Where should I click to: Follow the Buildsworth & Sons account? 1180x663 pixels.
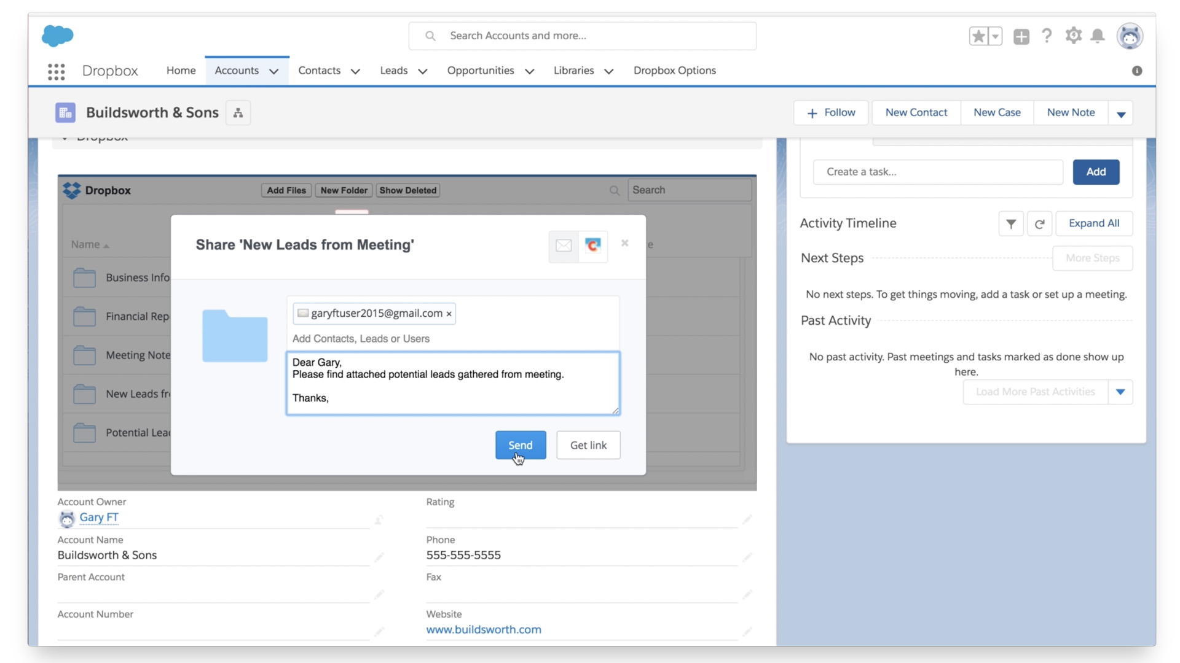(831, 113)
